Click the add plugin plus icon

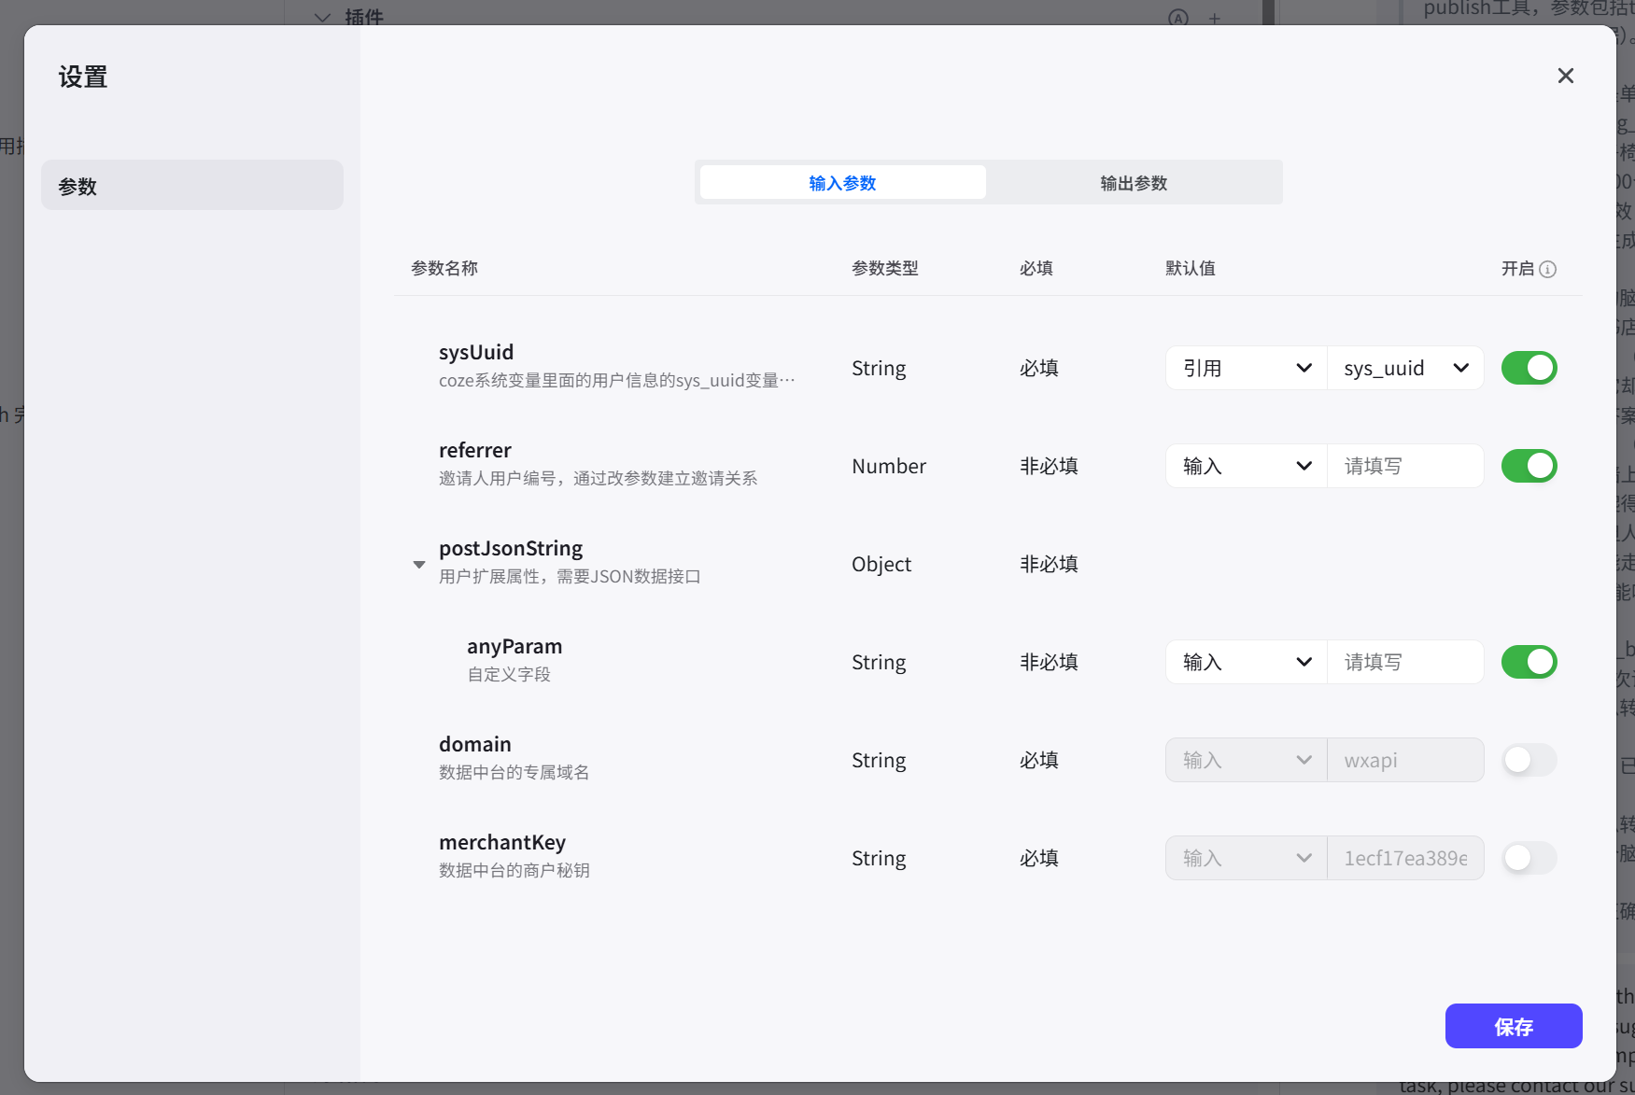1215,18
